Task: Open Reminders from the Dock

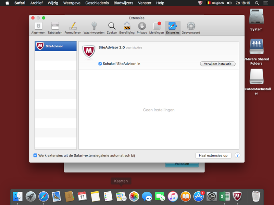Action: coord(108,196)
